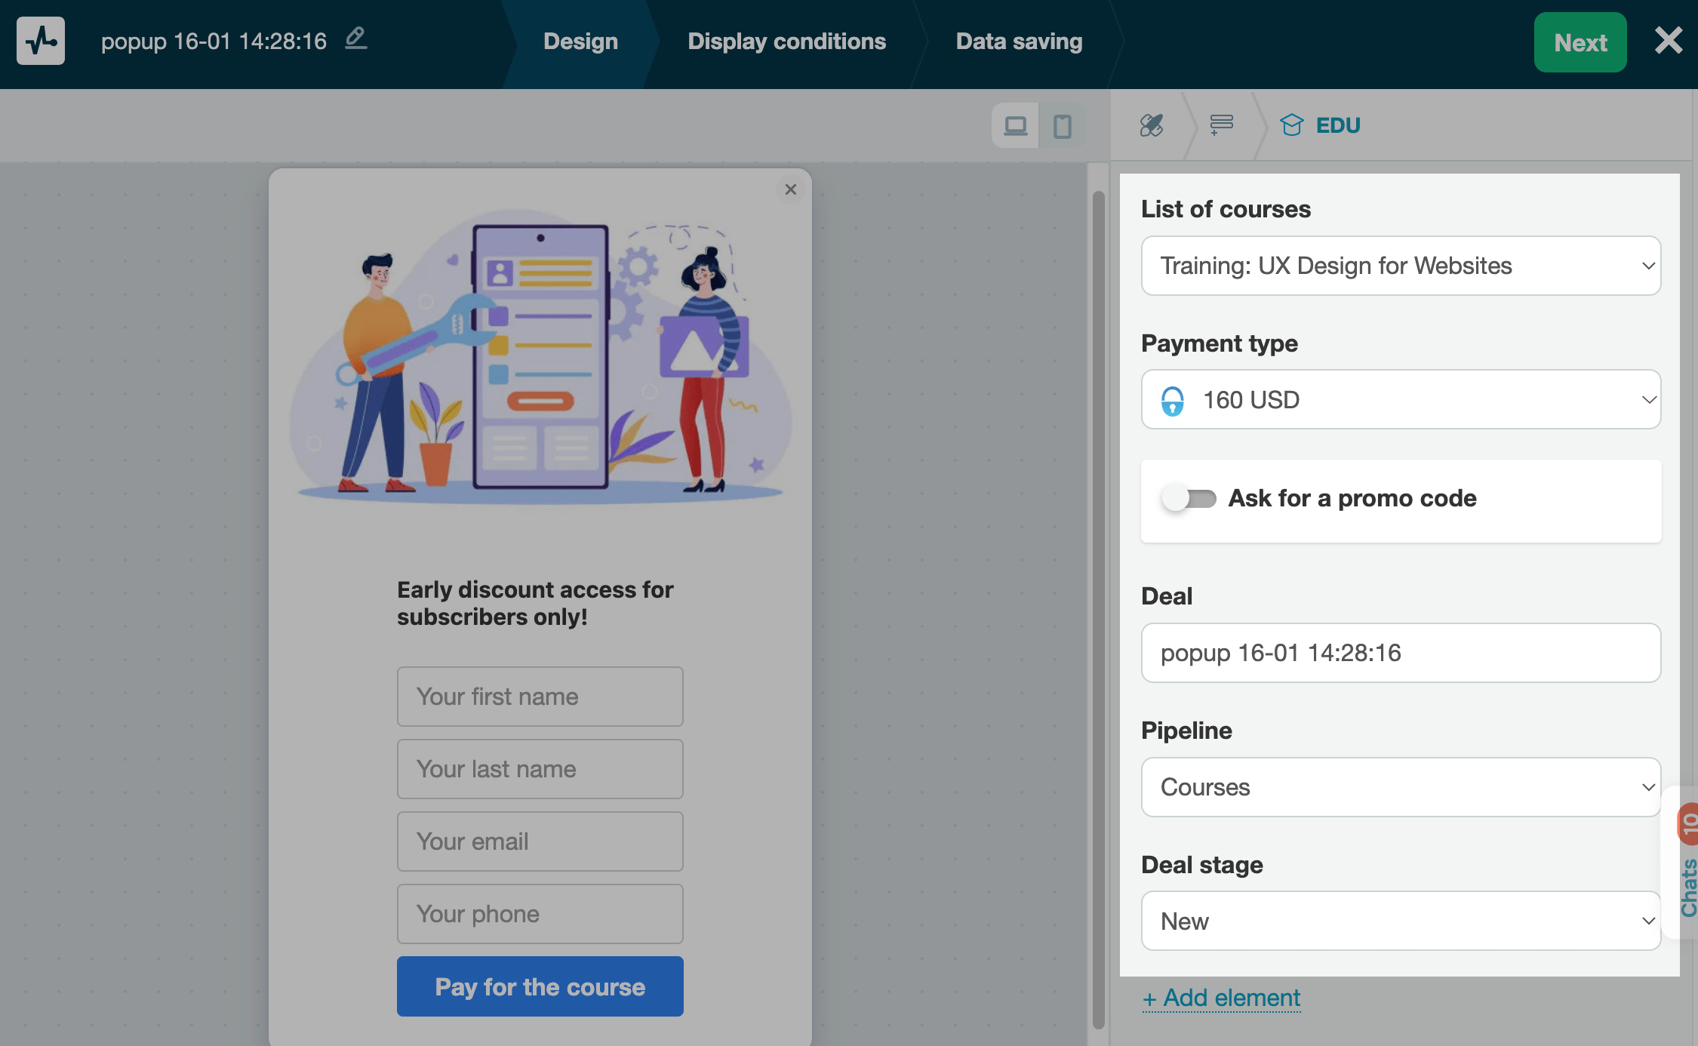Viewport: 1698px width, 1046px height.
Task: Open the form fields breadcrumb step
Action: pos(1220,125)
